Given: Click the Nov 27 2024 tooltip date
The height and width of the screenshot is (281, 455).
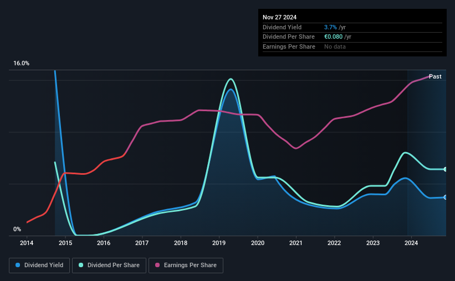Looking at the screenshot, I should [279, 17].
